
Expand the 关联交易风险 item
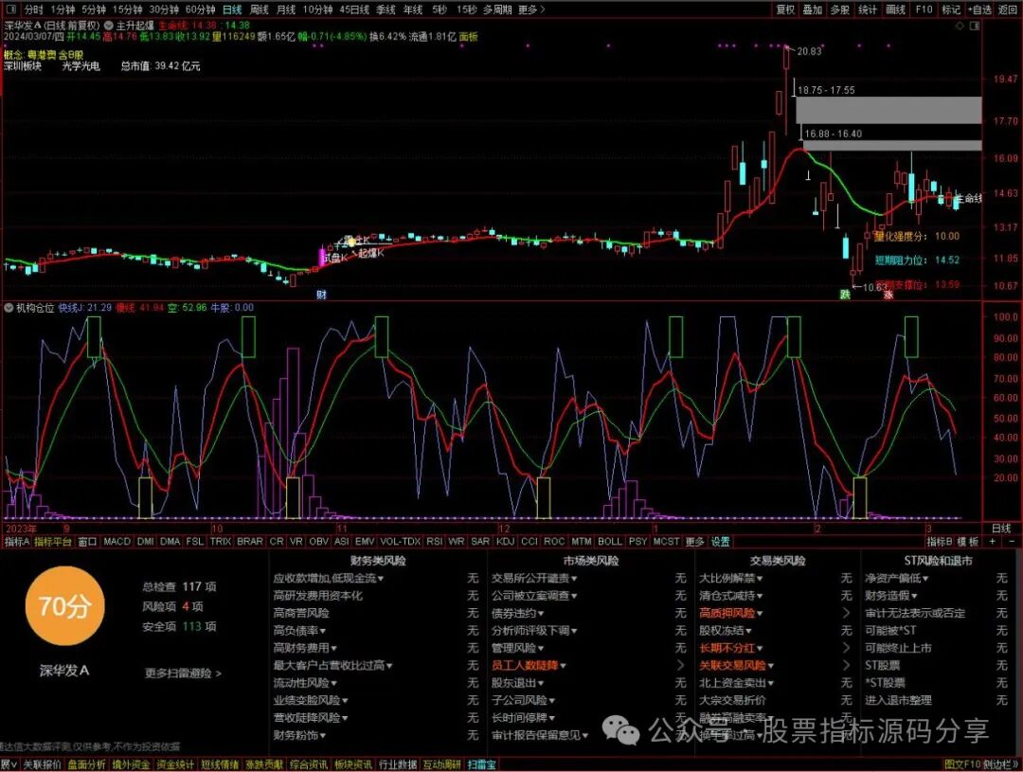[x=737, y=665]
